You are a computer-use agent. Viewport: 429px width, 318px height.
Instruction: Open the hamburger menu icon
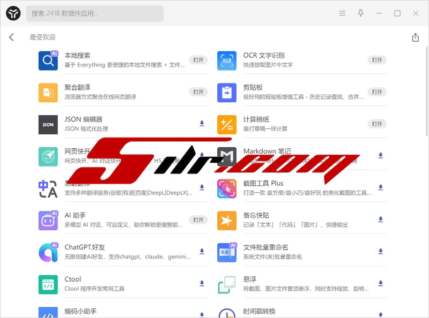(342, 13)
